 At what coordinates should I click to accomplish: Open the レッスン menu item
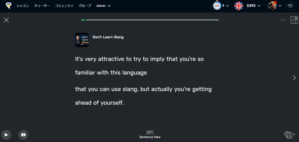coord(23,6)
